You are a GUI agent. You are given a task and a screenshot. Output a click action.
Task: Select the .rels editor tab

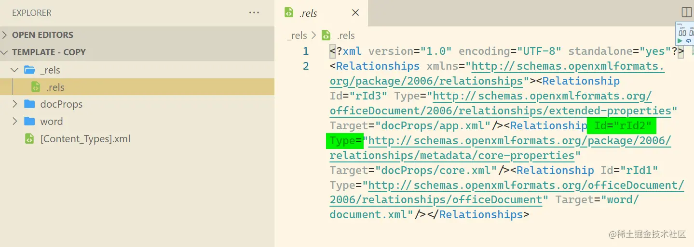coord(321,13)
